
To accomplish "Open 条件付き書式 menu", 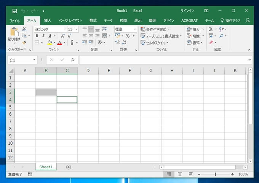I will [155, 29].
